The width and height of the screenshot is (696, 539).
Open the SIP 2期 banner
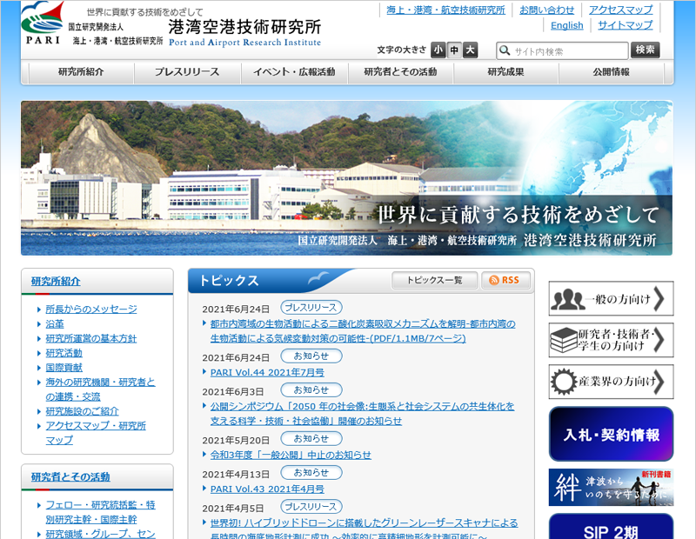pyautogui.click(x=611, y=527)
